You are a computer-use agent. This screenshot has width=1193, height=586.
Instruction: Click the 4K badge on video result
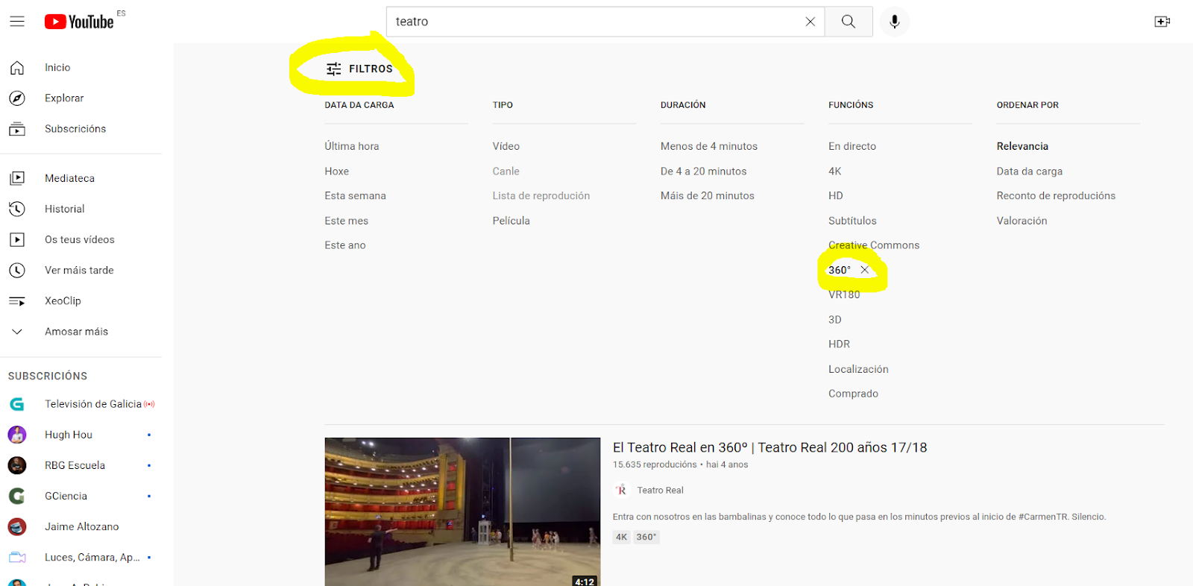coord(622,537)
